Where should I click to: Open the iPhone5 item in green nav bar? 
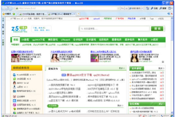click(x=65, y=40)
